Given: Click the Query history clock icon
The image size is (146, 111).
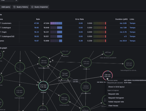Looking at the screenshot, I should click(14, 7).
